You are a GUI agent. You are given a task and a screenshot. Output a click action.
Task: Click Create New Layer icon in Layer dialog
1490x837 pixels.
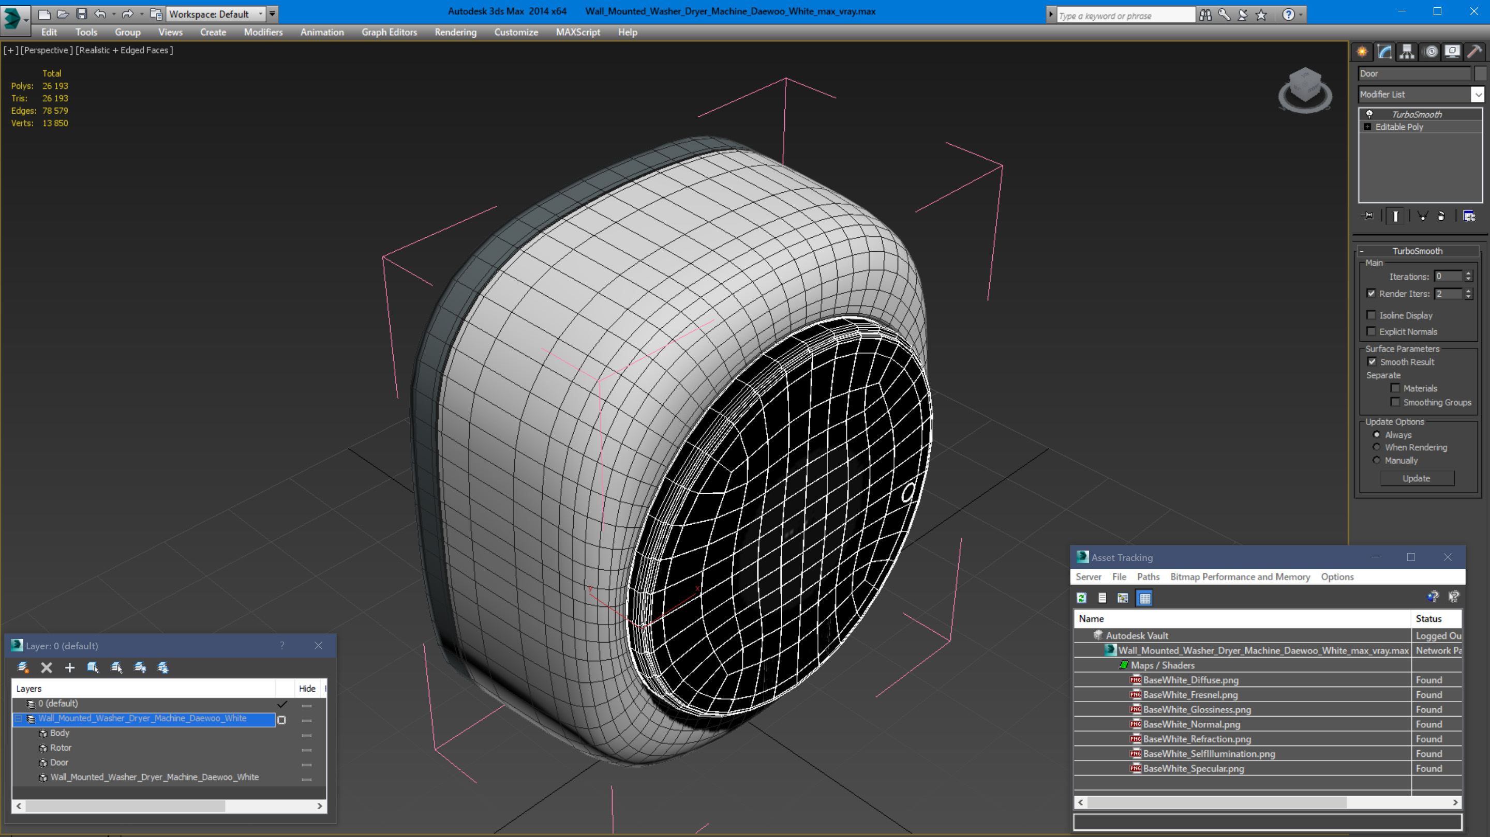tap(23, 667)
